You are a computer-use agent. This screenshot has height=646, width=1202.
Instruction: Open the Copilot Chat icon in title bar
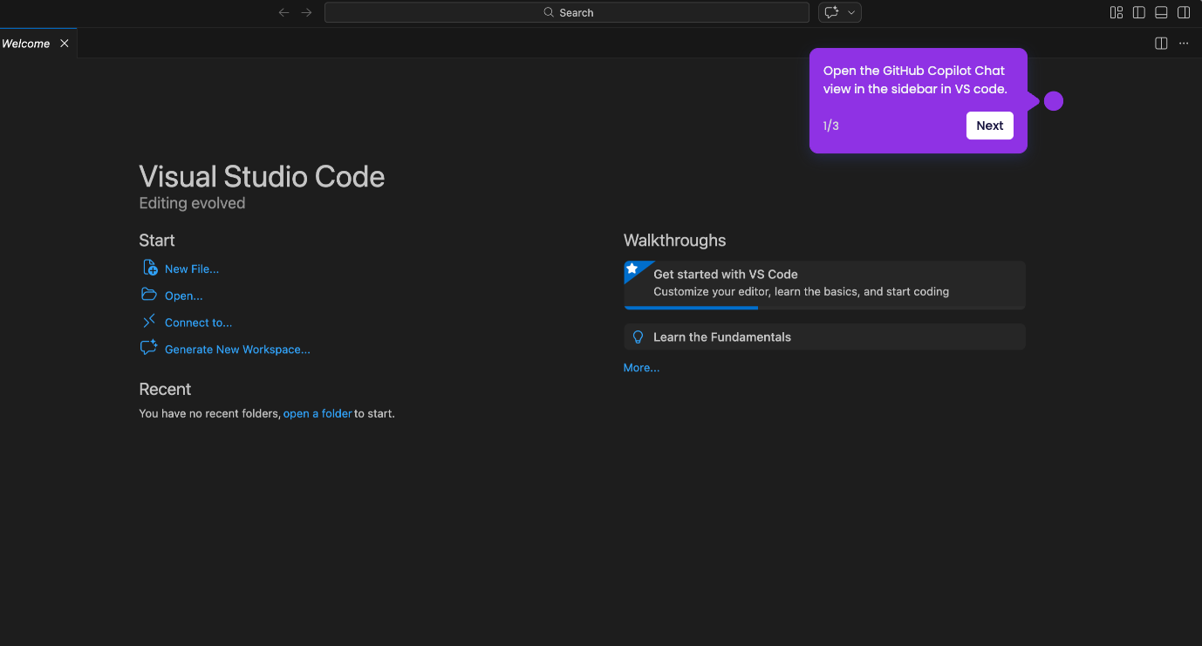click(x=831, y=12)
